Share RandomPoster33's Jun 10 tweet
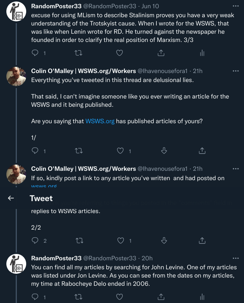The width and height of the screenshot is (244, 303). tap(161, 53)
